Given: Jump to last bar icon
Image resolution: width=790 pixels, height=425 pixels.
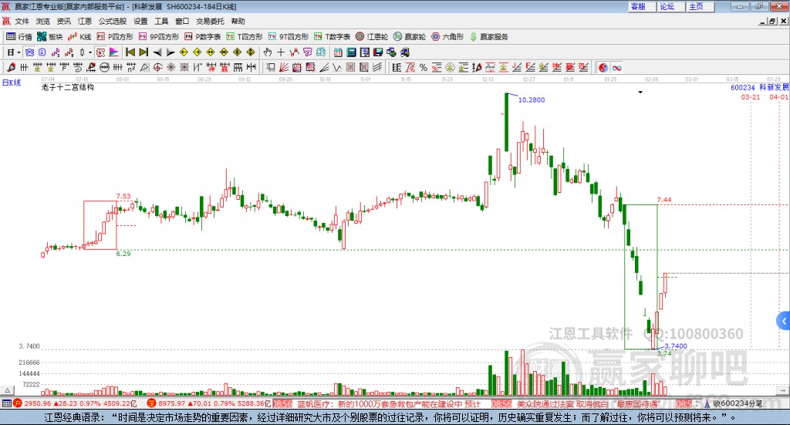Looking at the screenshot, I should (143, 52).
